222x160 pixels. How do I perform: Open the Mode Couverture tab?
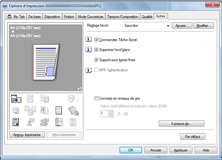click(x=91, y=17)
